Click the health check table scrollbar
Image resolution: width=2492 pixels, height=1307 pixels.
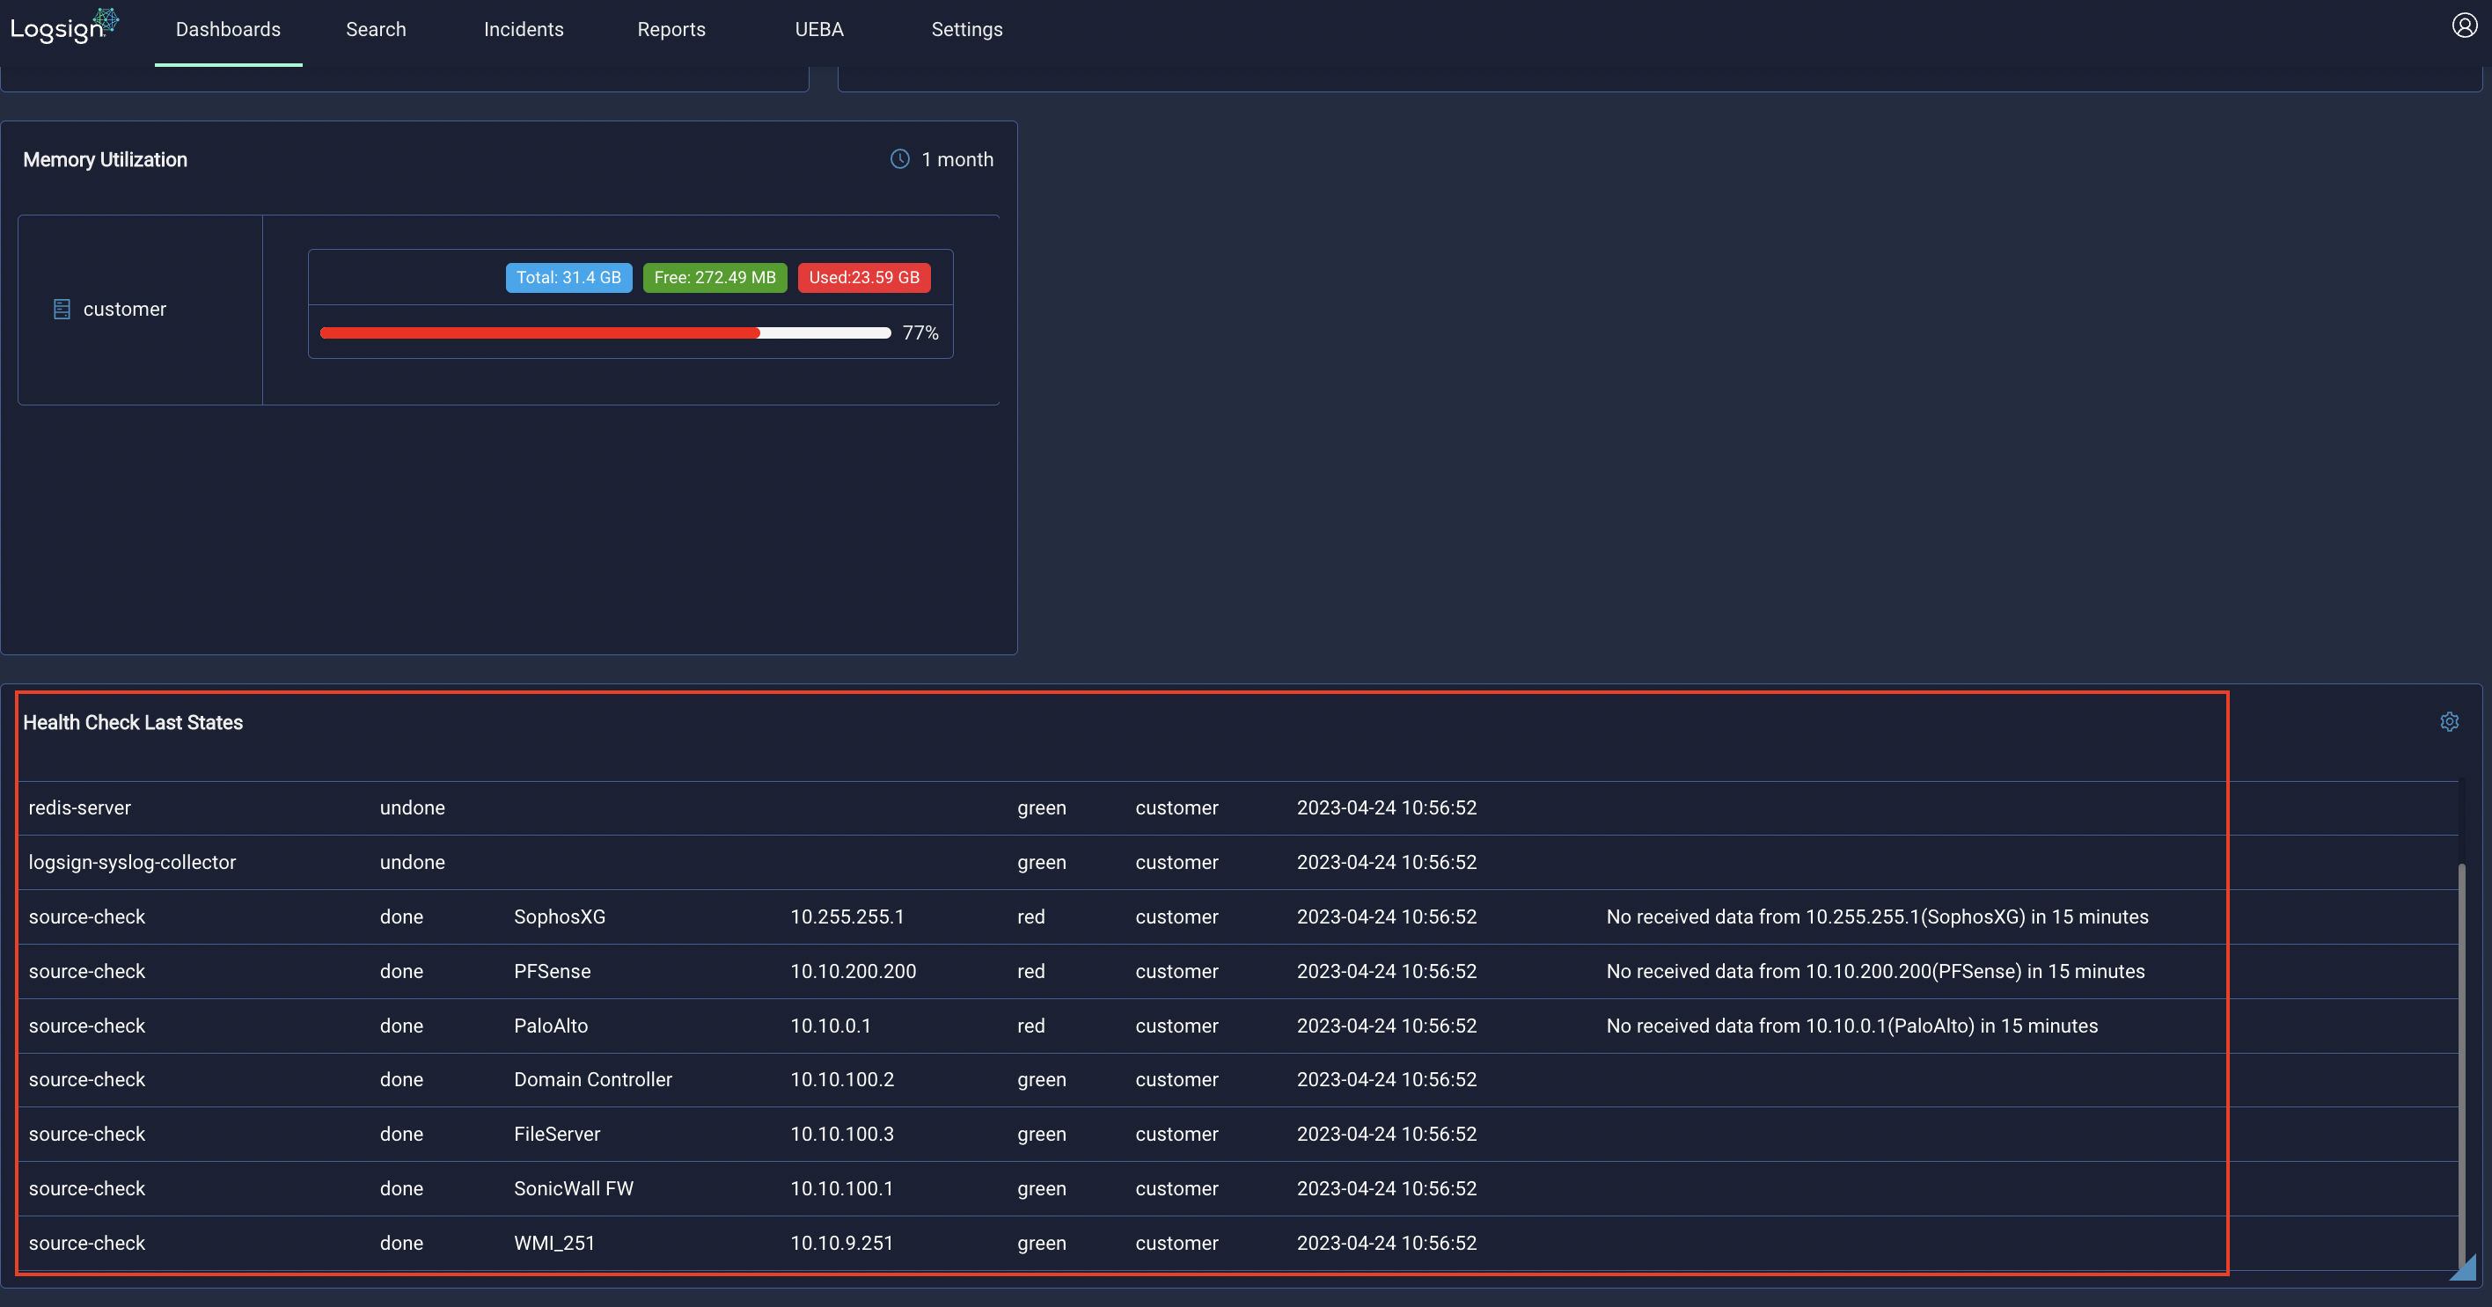click(x=2461, y=1063)
